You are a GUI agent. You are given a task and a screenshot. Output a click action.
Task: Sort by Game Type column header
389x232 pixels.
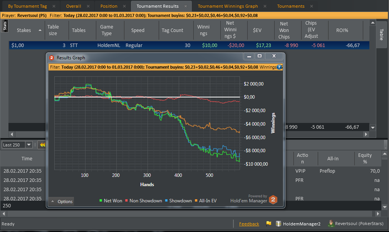pos(107,30)
